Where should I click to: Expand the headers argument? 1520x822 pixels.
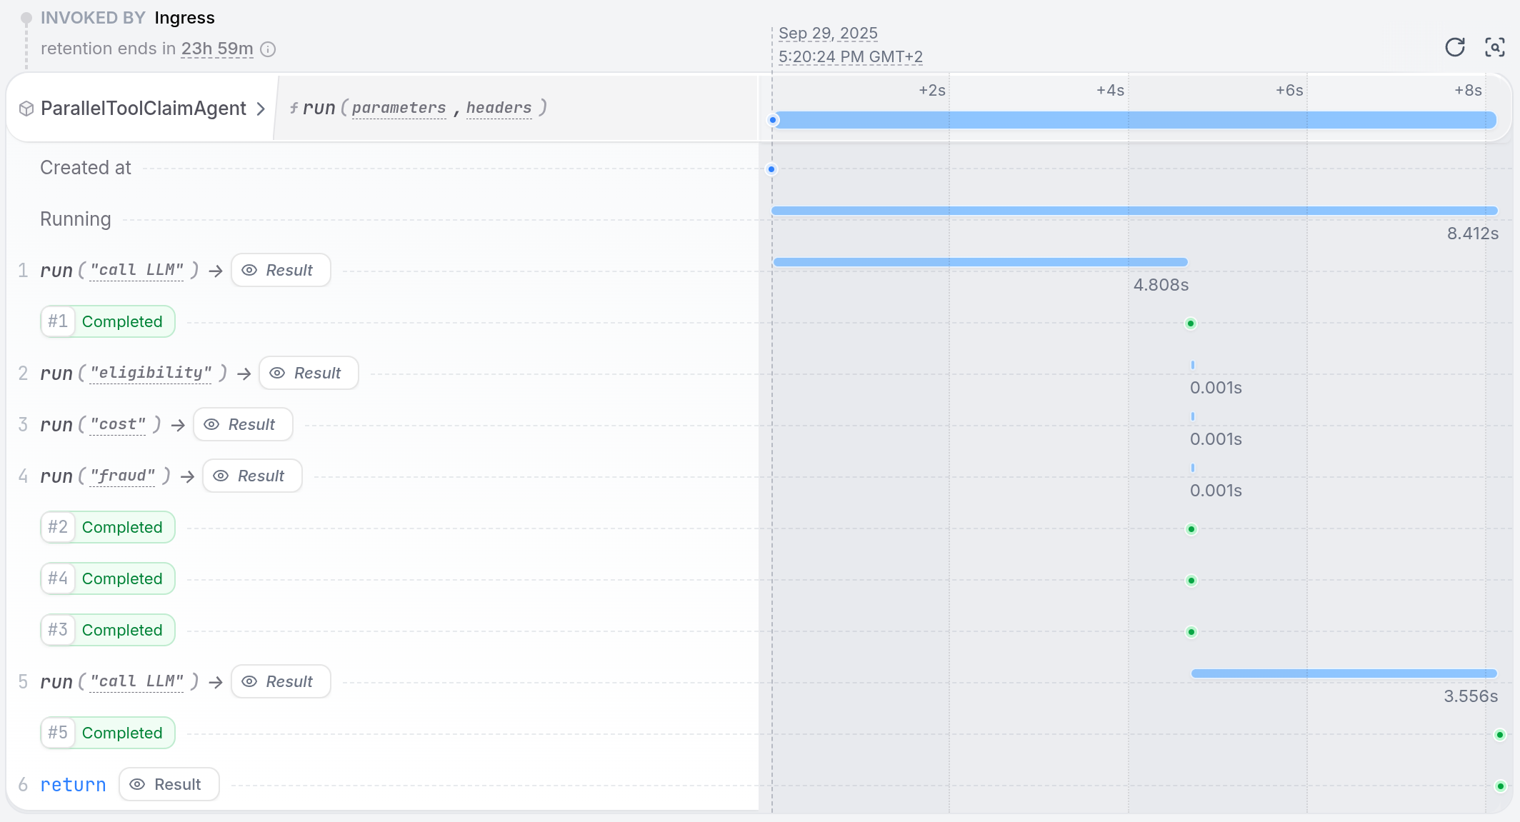(x=499, y=108)
